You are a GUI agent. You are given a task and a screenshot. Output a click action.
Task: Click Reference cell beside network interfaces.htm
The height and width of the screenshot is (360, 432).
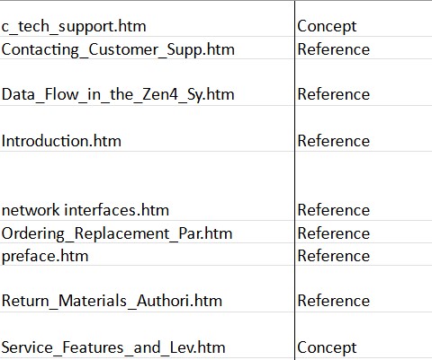pyautogui.click(x=364, y=186)
